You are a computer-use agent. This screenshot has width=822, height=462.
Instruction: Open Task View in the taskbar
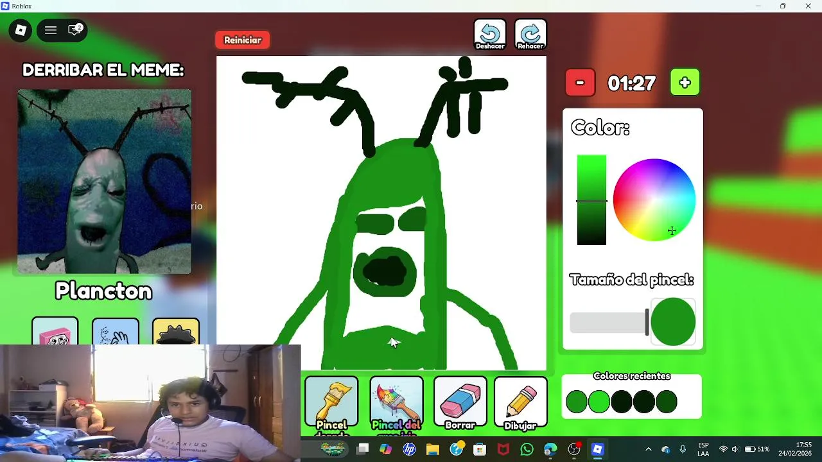coord(363,449)
